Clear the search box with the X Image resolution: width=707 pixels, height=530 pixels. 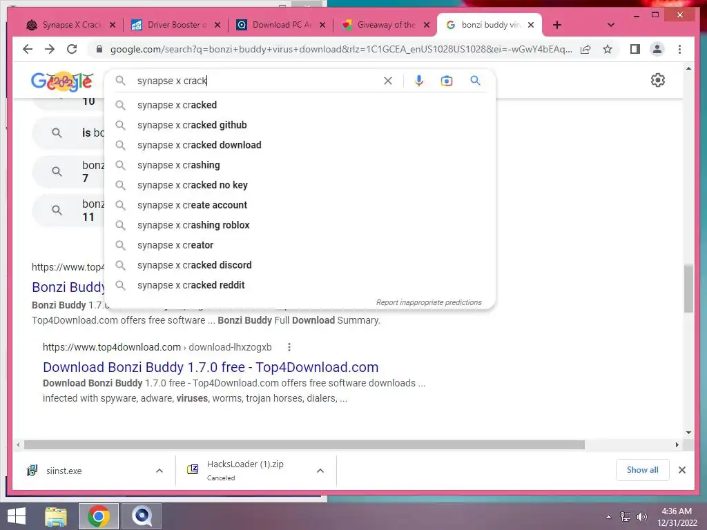(x=388, y=81)
